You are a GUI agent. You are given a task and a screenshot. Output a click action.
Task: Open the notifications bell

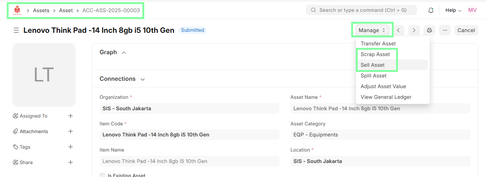point(431,10)
